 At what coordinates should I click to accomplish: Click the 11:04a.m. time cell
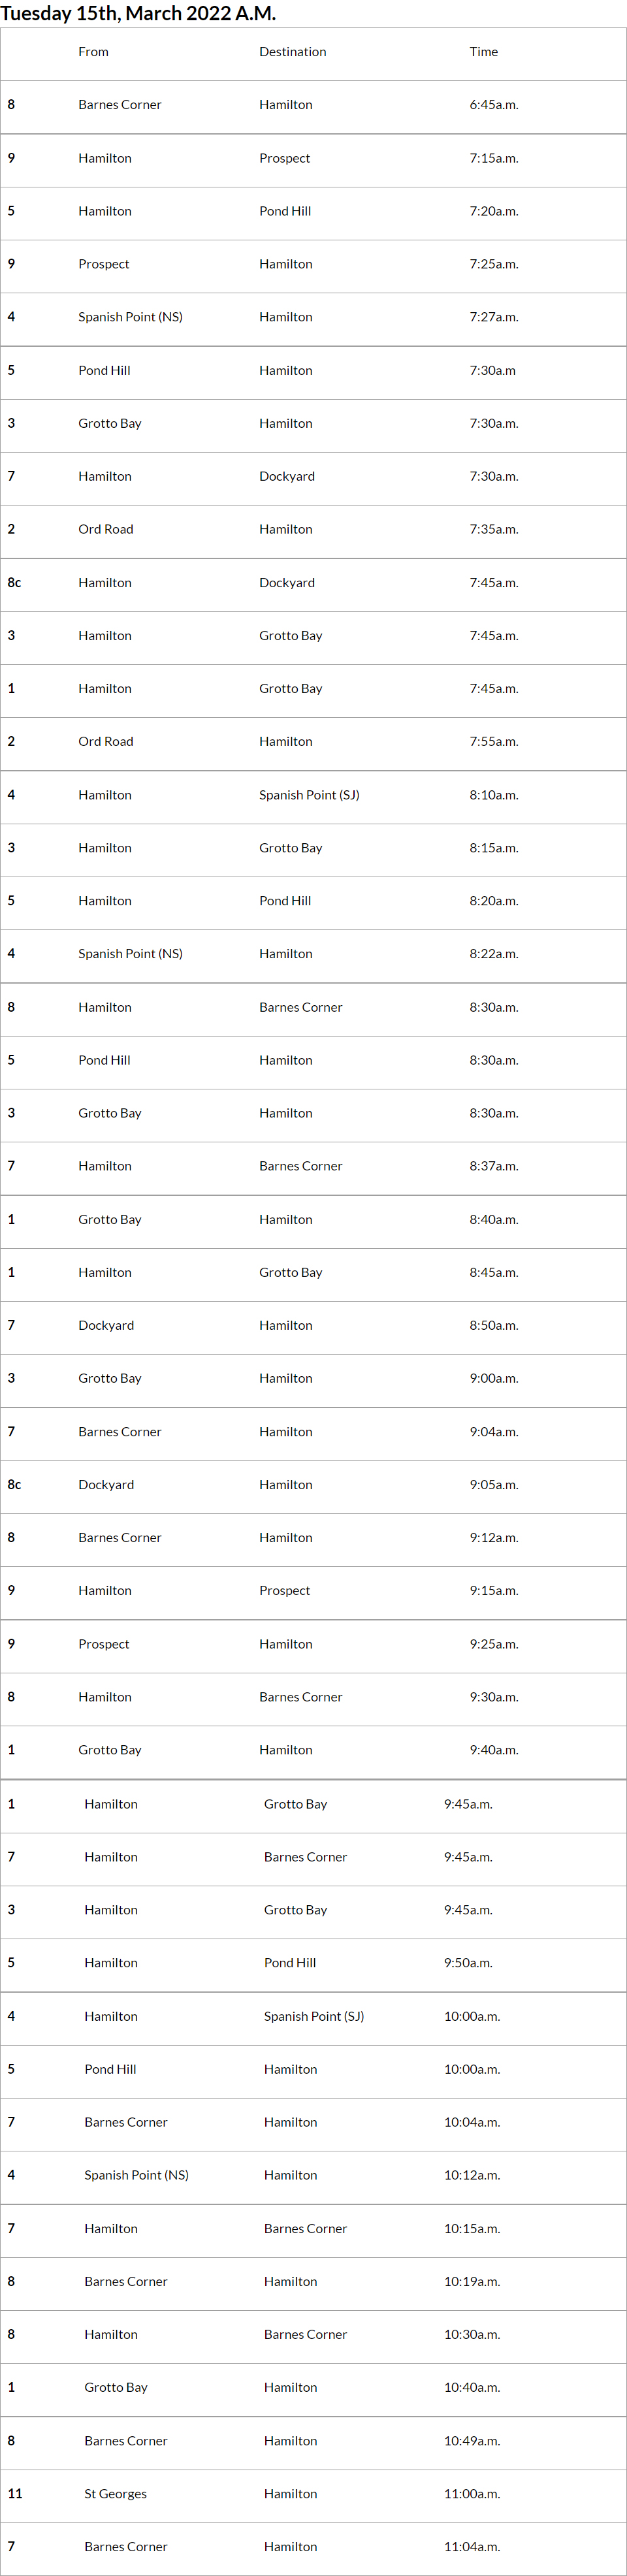tap(471, 2546)
